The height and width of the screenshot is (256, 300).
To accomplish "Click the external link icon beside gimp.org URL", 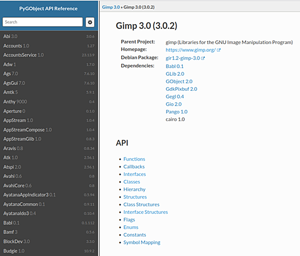I will point(219,50).
